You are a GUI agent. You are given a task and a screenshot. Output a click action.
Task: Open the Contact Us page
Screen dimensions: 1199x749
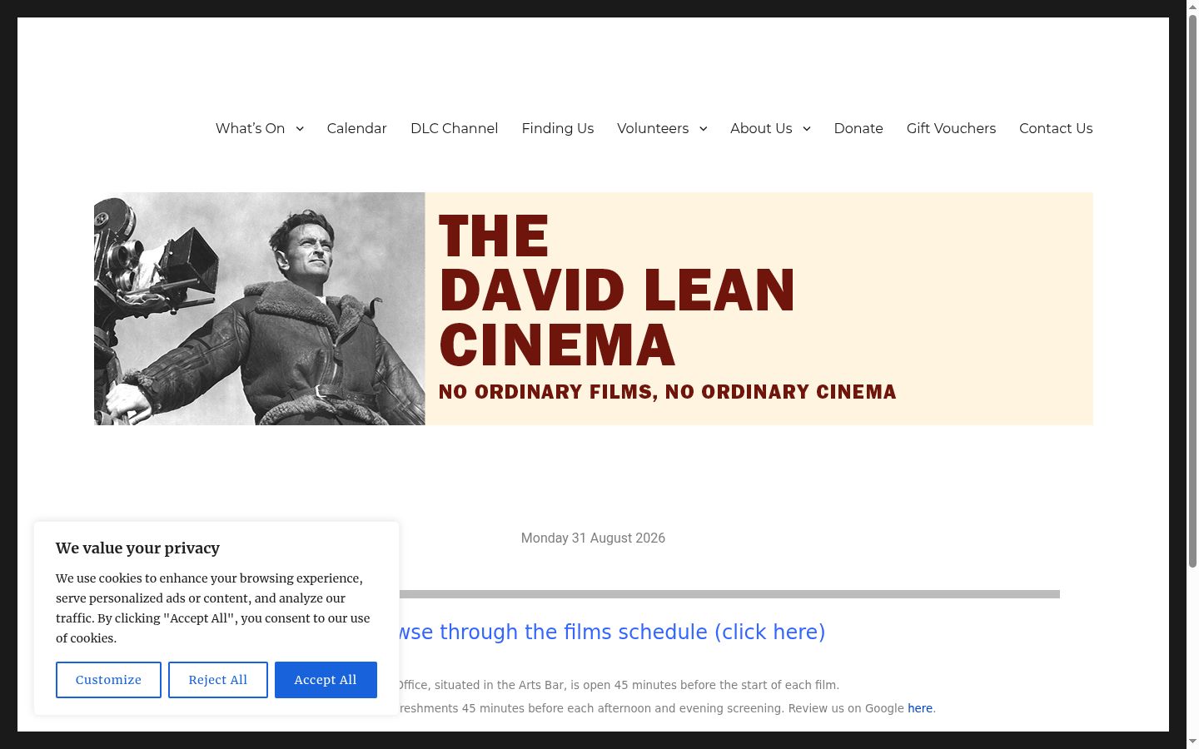(1056, 128)
